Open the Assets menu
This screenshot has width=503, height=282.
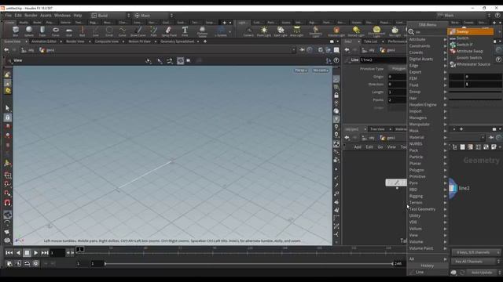[x=46, y=16]
